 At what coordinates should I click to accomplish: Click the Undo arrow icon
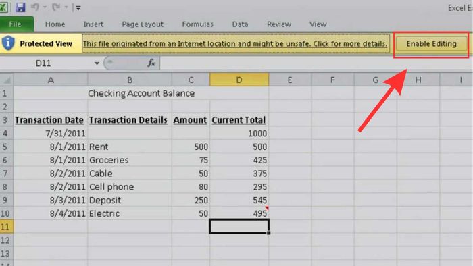click(x=35, y=7)
